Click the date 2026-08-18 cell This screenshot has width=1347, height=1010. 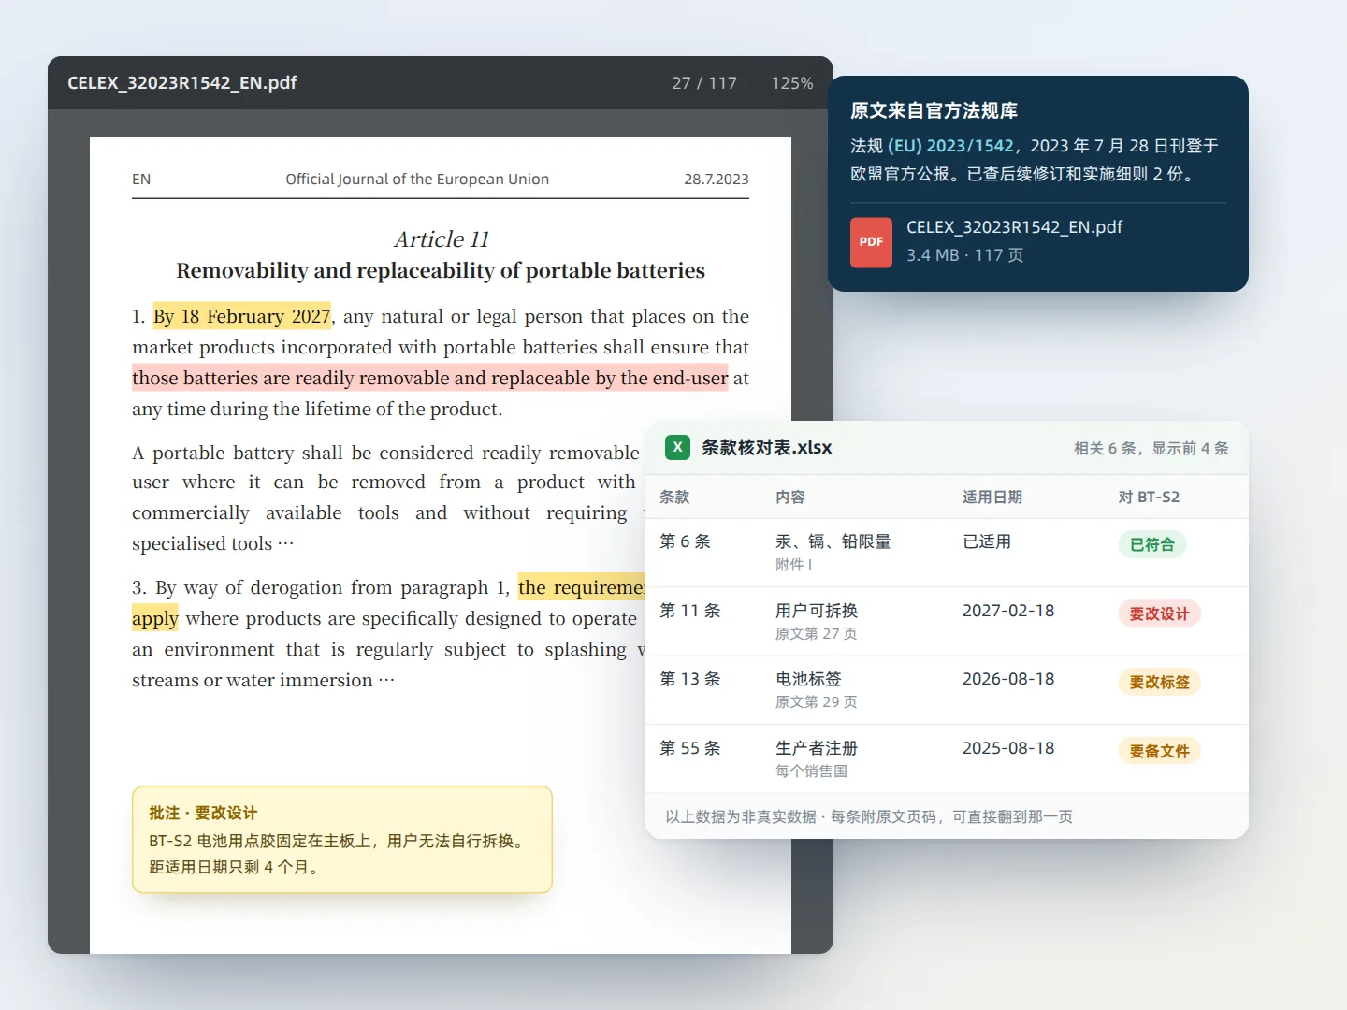coord(1008,679)
